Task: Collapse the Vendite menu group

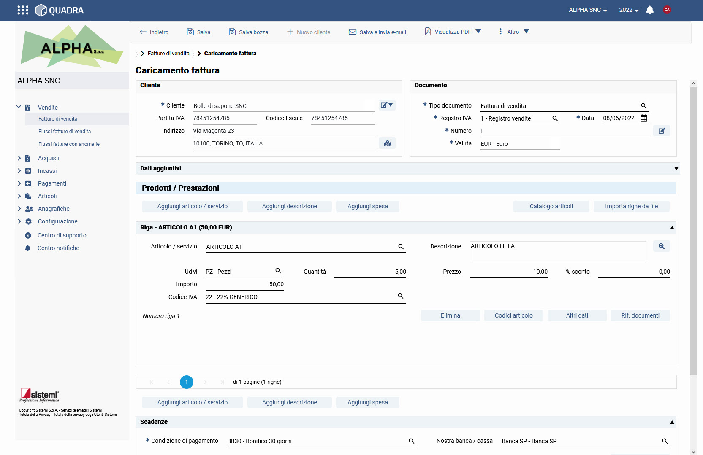Action: click(x=19, y=107)
